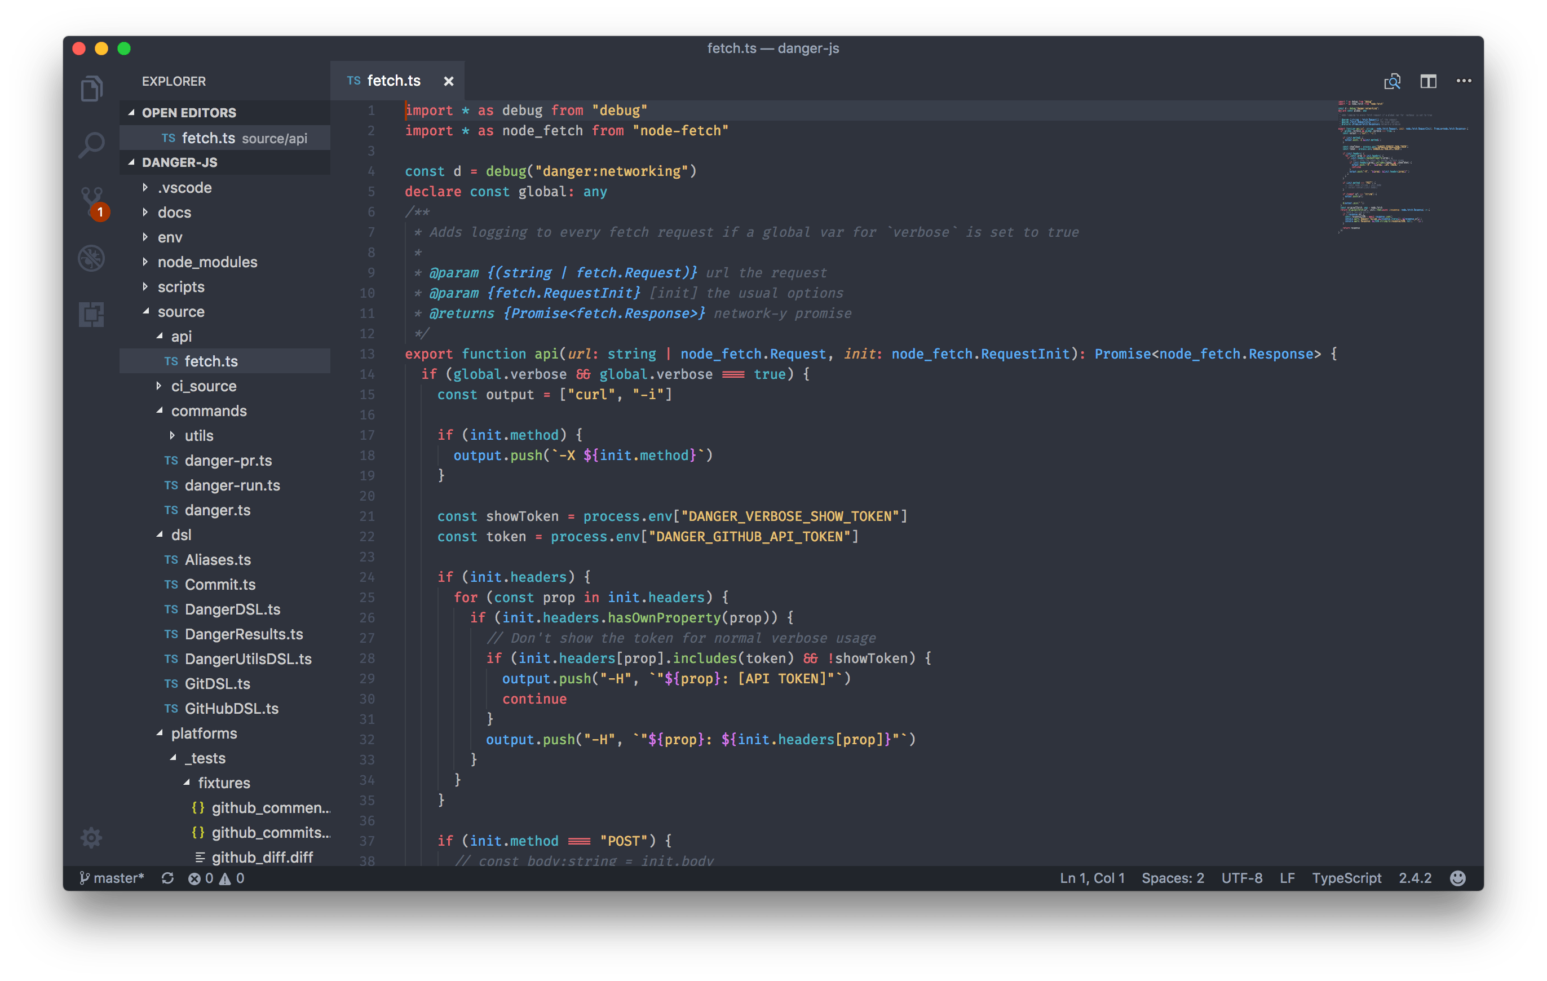Screen dimensions: 1547x981
Task: Expand the ci_source folder
Action: [x=203, y=386]
